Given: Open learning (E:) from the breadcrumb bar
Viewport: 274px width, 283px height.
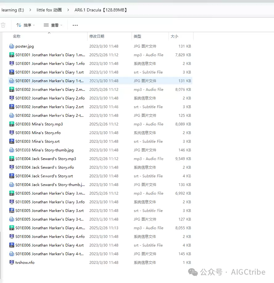Looking at the screenshot, I should click(x=13, y=10).
